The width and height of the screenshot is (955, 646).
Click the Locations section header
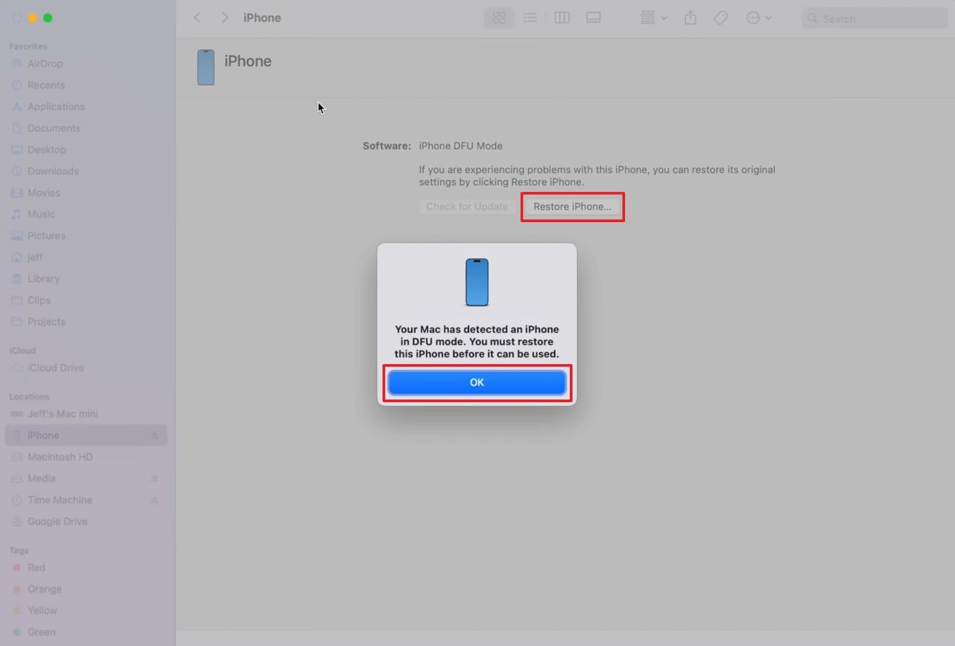pos(30,397)
